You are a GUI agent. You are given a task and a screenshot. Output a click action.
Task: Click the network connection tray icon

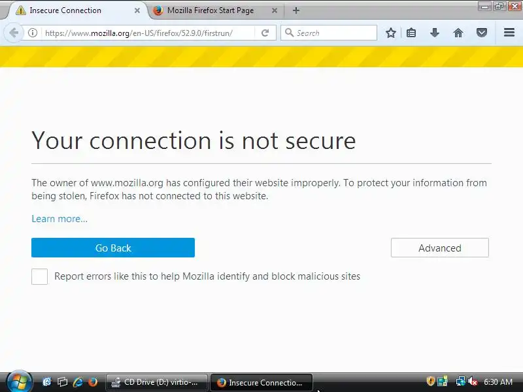pos(460,381)
